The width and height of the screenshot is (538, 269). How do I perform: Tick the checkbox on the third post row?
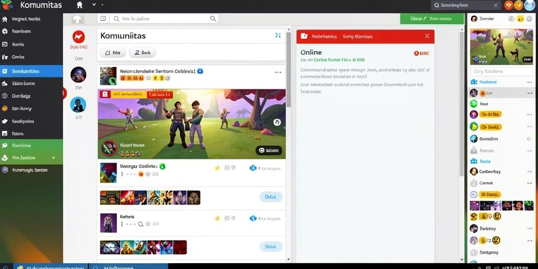pyautogui.click(x=227, y=218)
